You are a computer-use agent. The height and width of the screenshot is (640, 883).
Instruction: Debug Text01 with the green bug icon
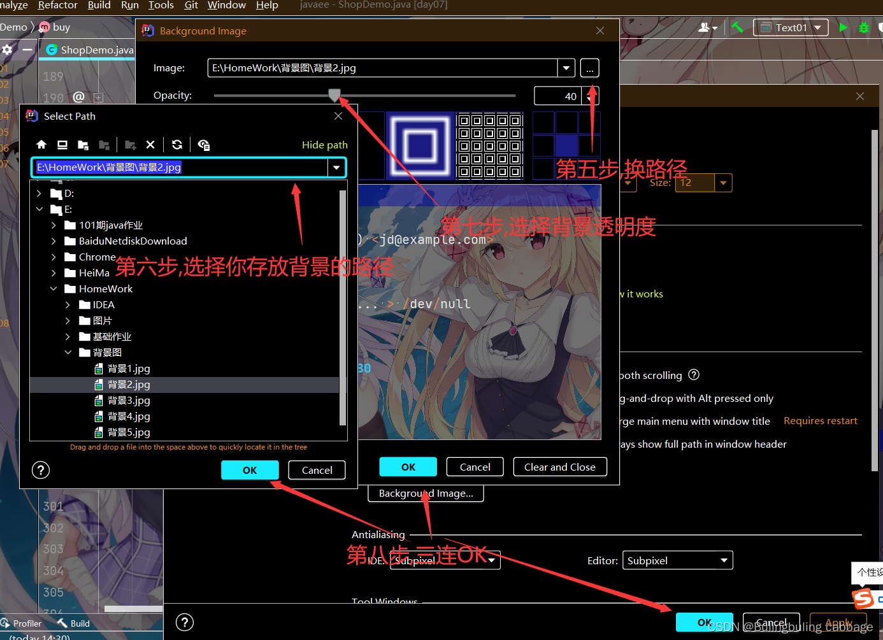[x=864, y=27]
